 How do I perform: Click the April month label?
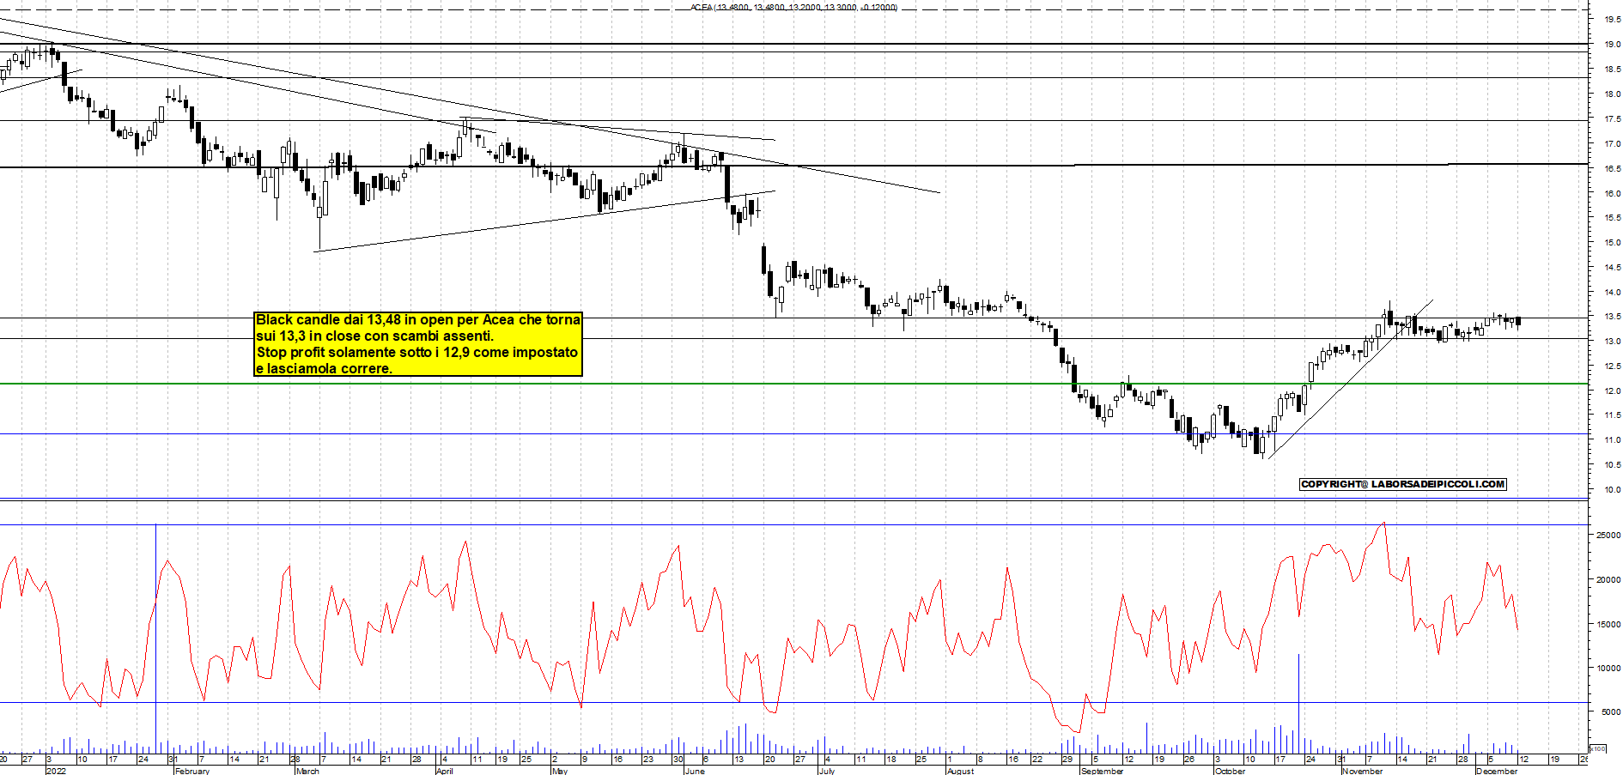point(445,771)
